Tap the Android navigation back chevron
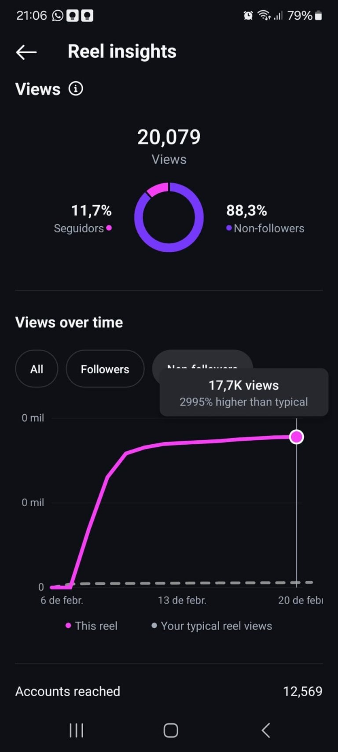Viewport: 338px width, 752px height. [265, 730]
